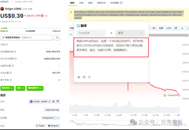Select the 1年 time range
Viewport: 189px width, 130px height.
pos(154,28)
